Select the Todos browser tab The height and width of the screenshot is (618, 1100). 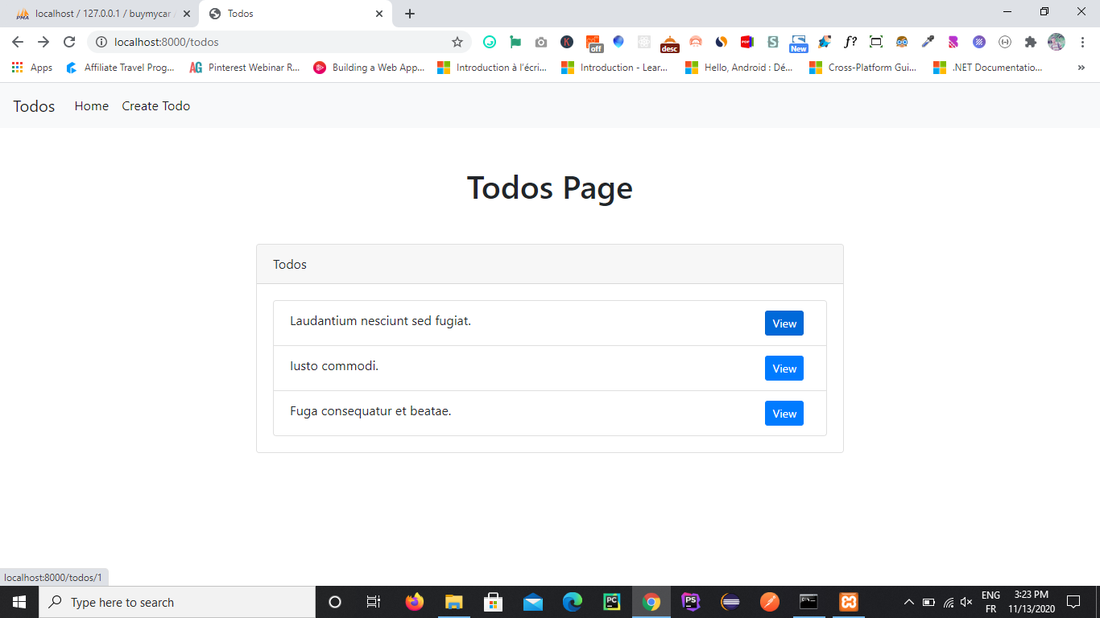[x=295, y=14]
